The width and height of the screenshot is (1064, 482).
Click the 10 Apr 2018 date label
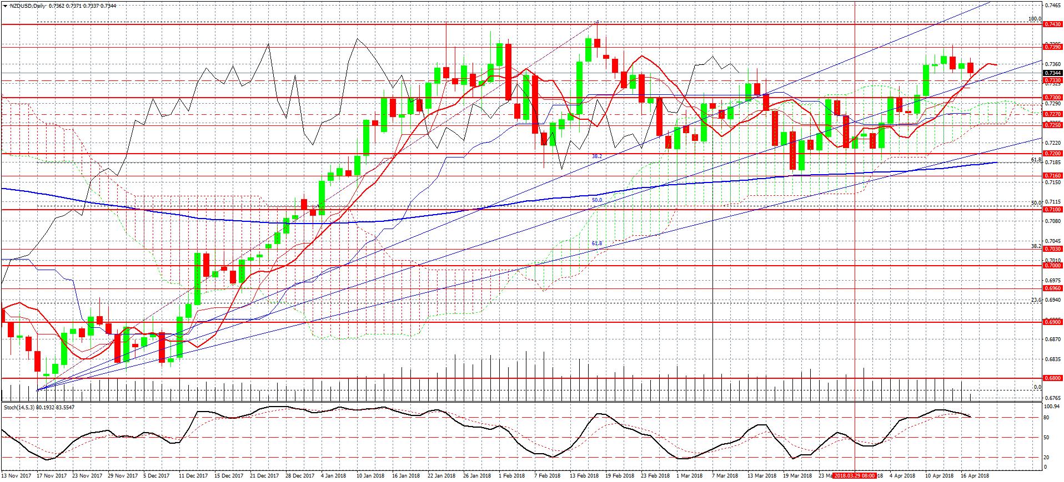(939, 476)
